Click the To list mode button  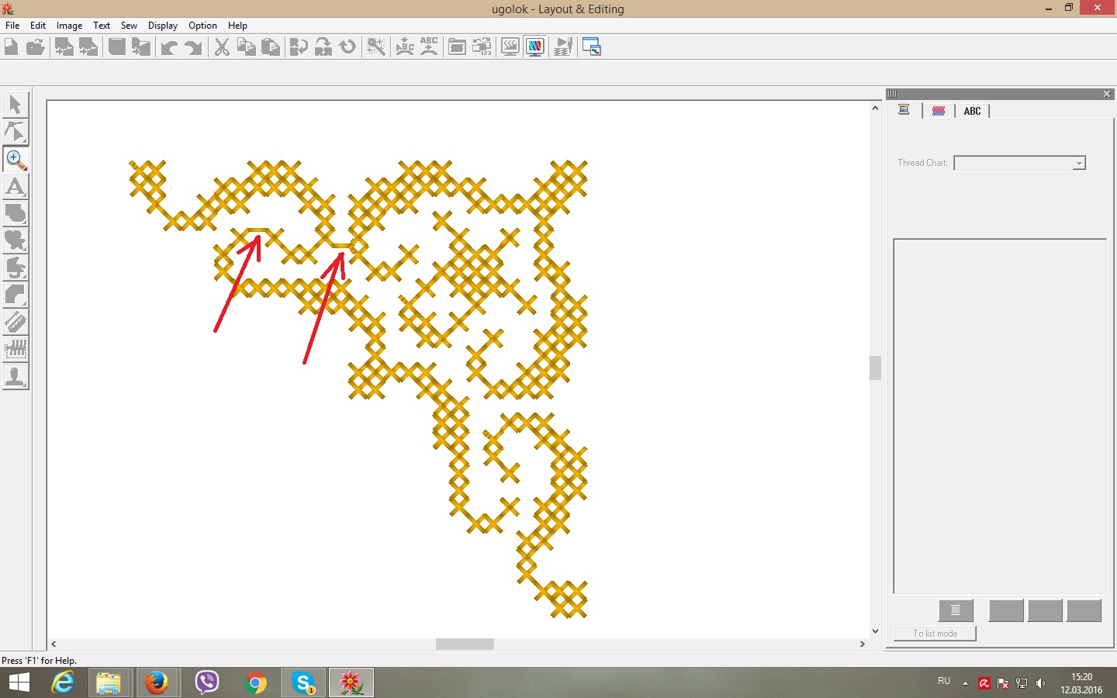point(935,634)
